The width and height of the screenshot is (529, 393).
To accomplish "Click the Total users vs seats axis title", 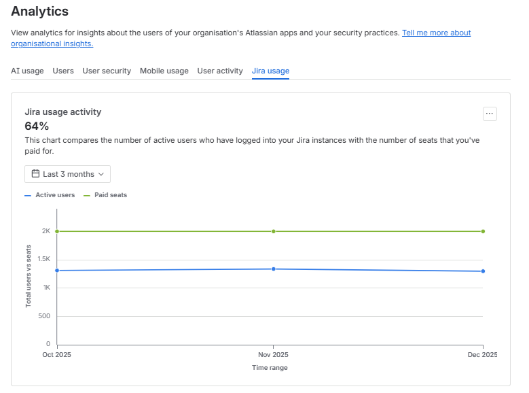I will point(29,276).
